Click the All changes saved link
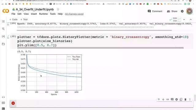The image size is (196, 110). [x=74, y=14]
